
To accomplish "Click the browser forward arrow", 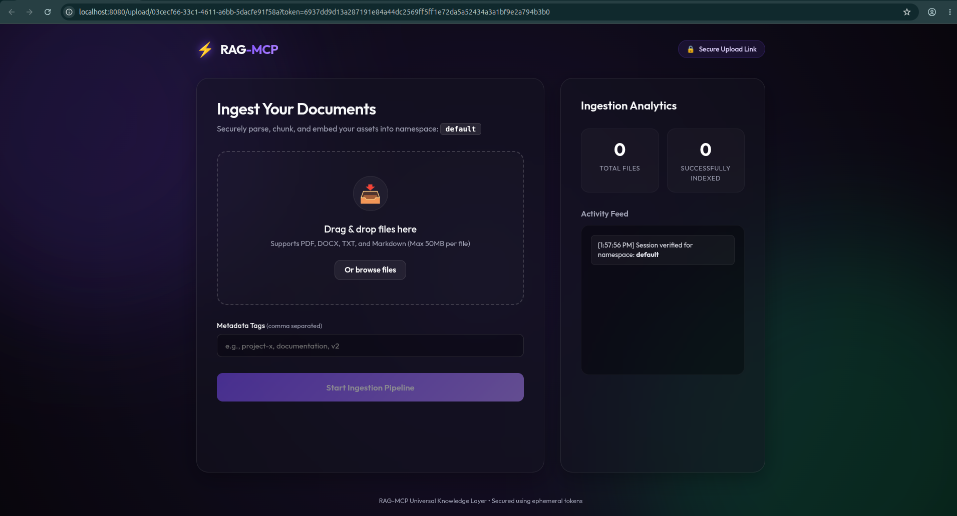I will click(30, 12).
